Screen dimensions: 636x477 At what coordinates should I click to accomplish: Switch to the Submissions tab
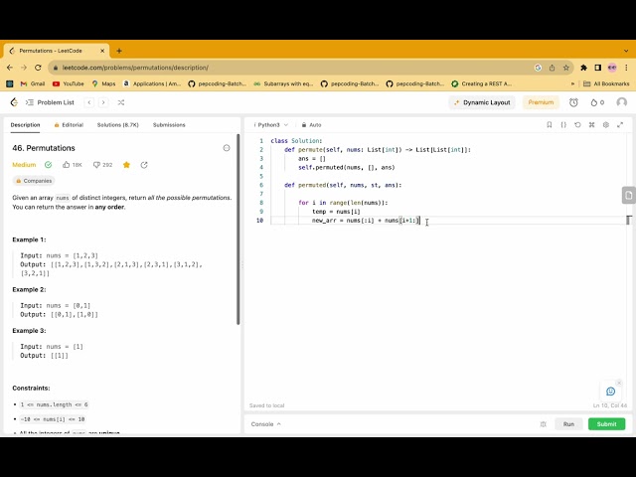tap(169, 125)
